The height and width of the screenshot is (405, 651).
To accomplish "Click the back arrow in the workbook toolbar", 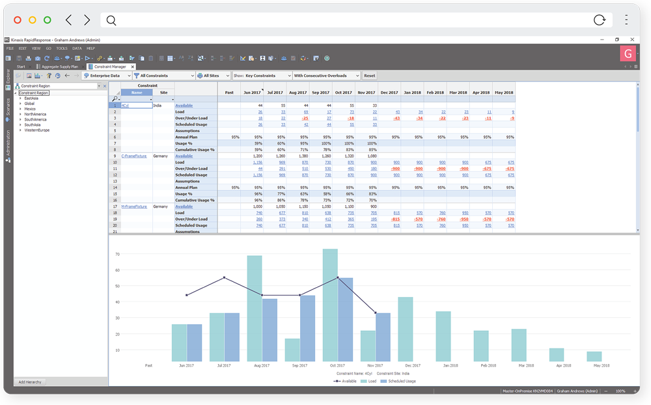I will pyautogui.click(x=67, y=76).
